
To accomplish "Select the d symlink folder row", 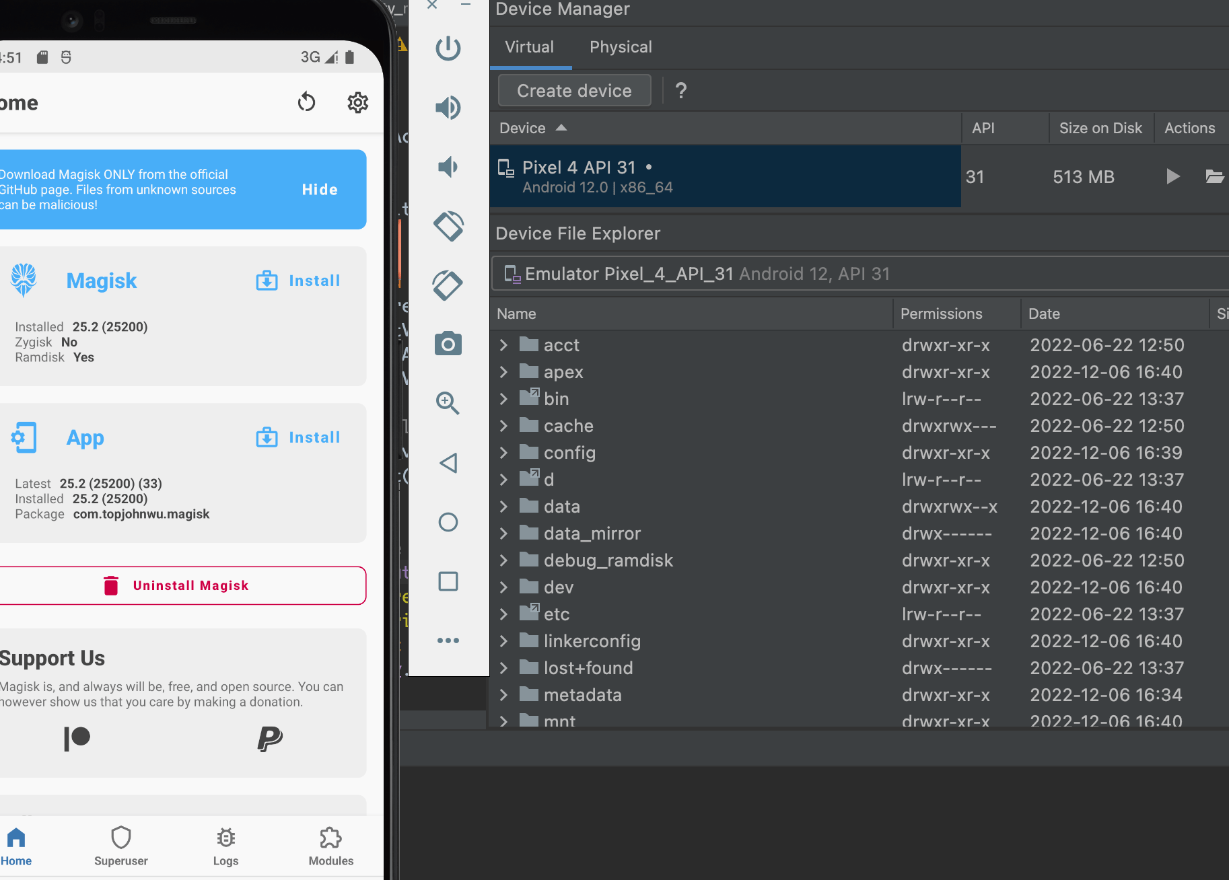I will 860,480.
